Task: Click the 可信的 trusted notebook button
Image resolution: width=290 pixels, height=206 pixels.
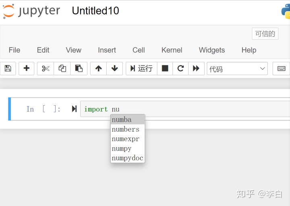Action: click(265, 34)
